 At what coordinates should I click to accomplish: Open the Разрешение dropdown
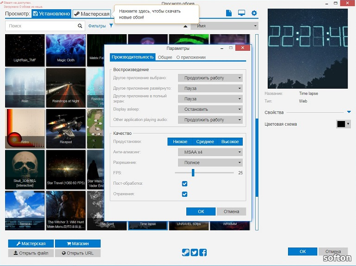210,163
